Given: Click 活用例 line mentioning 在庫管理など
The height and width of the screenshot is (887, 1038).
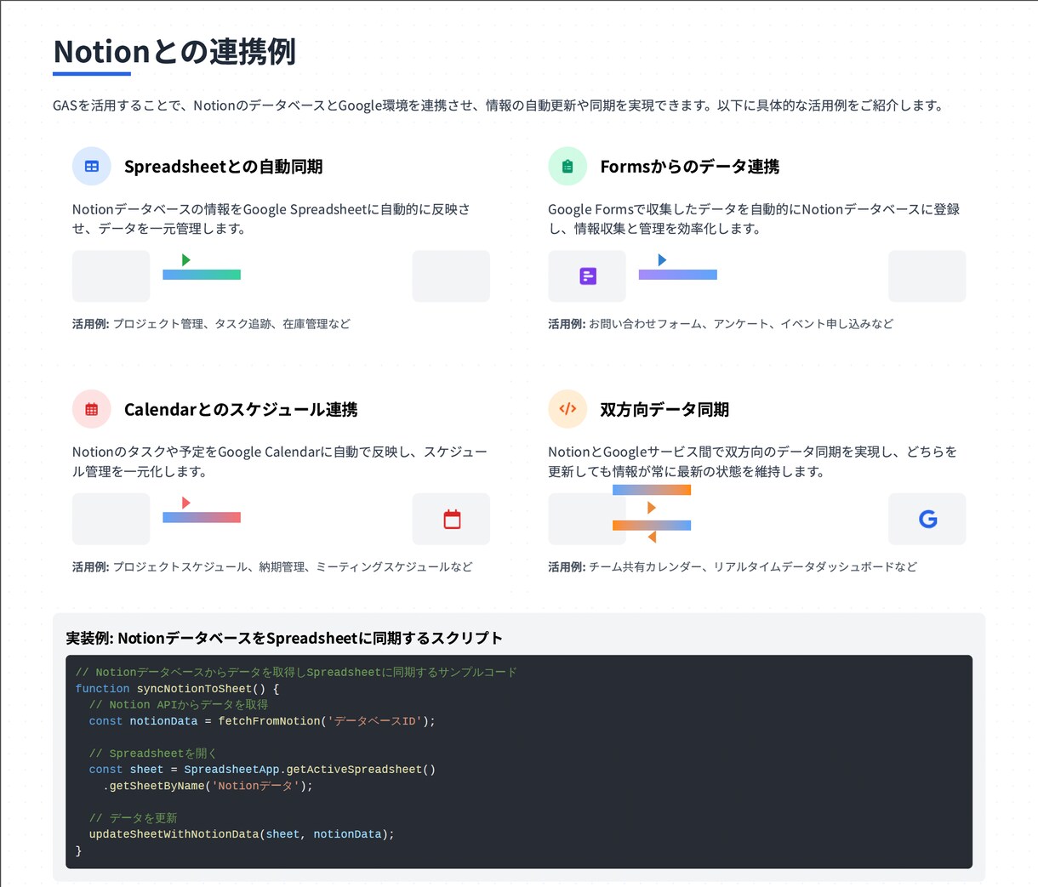Looking at the screenshot, I should point(211,324).
